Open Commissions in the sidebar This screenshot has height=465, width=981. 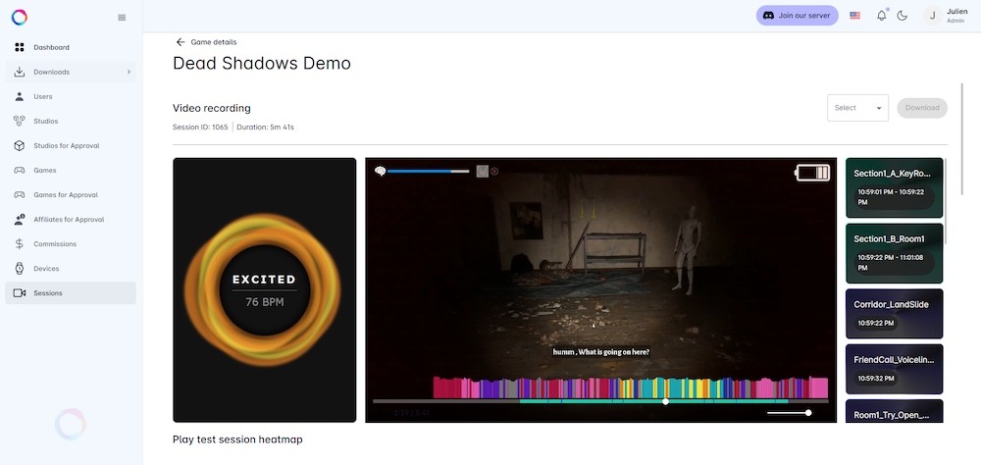point(71,244)
